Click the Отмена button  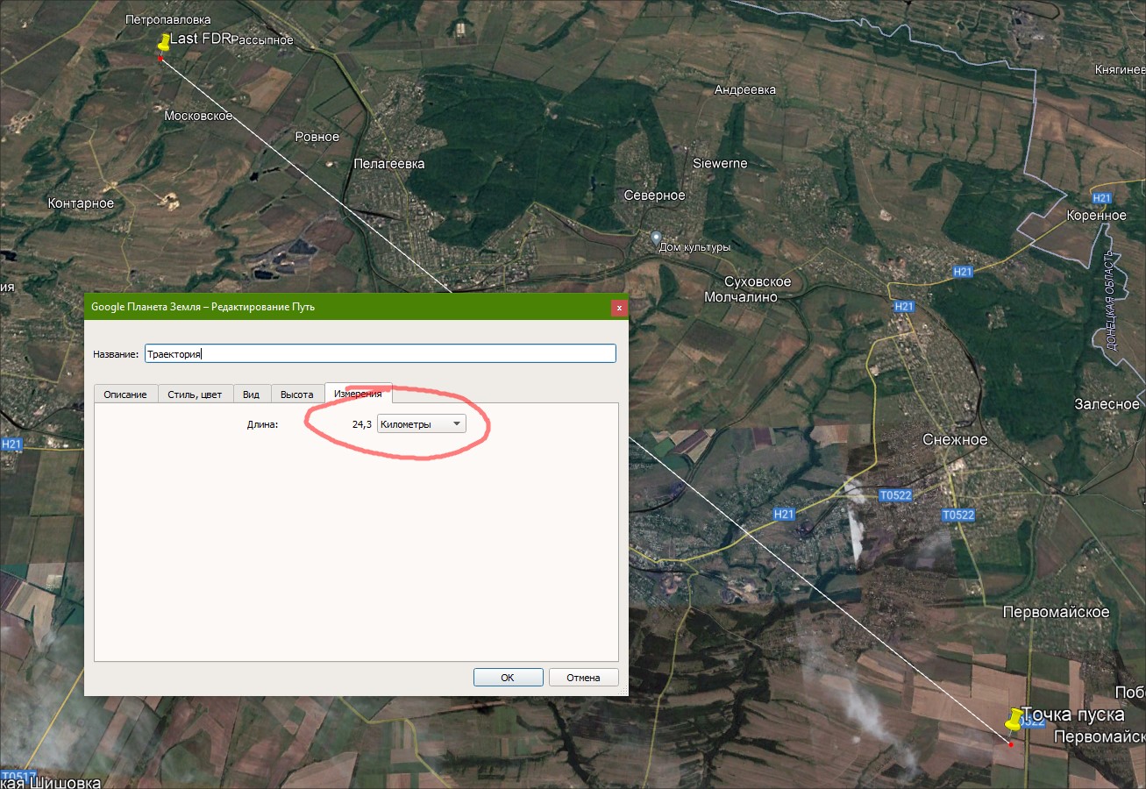pyautogui.click(x=583, y=678)
